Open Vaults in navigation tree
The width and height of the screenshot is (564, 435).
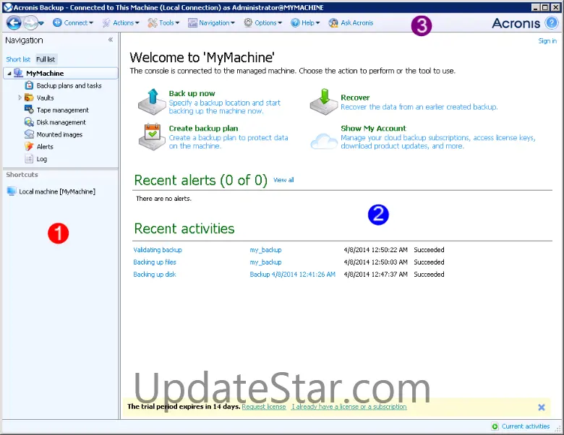[46, 98]
